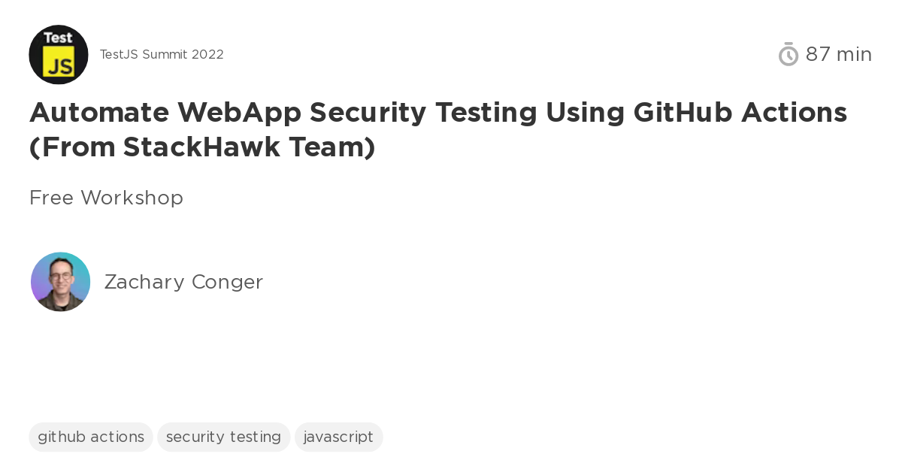902x472 pixels.
Task: Select the security testing tag
Action: (223, 437)
